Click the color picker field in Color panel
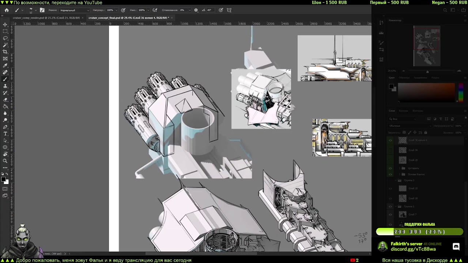Screen dimensions: 468x263 pyautogui.click(x=426, y=93)
